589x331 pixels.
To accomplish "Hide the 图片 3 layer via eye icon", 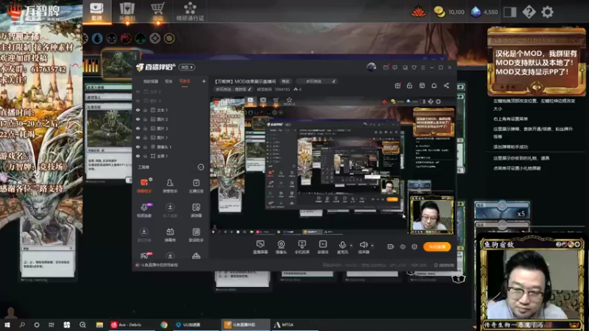I will click(138, 128).
